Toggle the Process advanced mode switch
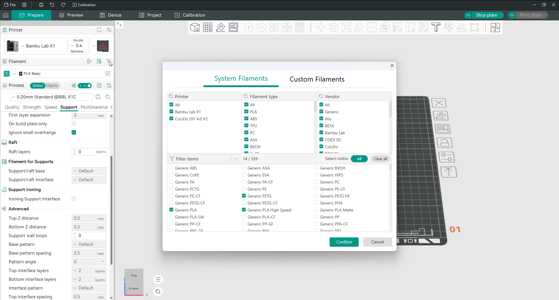559x300 pixels. coord(85,86)
